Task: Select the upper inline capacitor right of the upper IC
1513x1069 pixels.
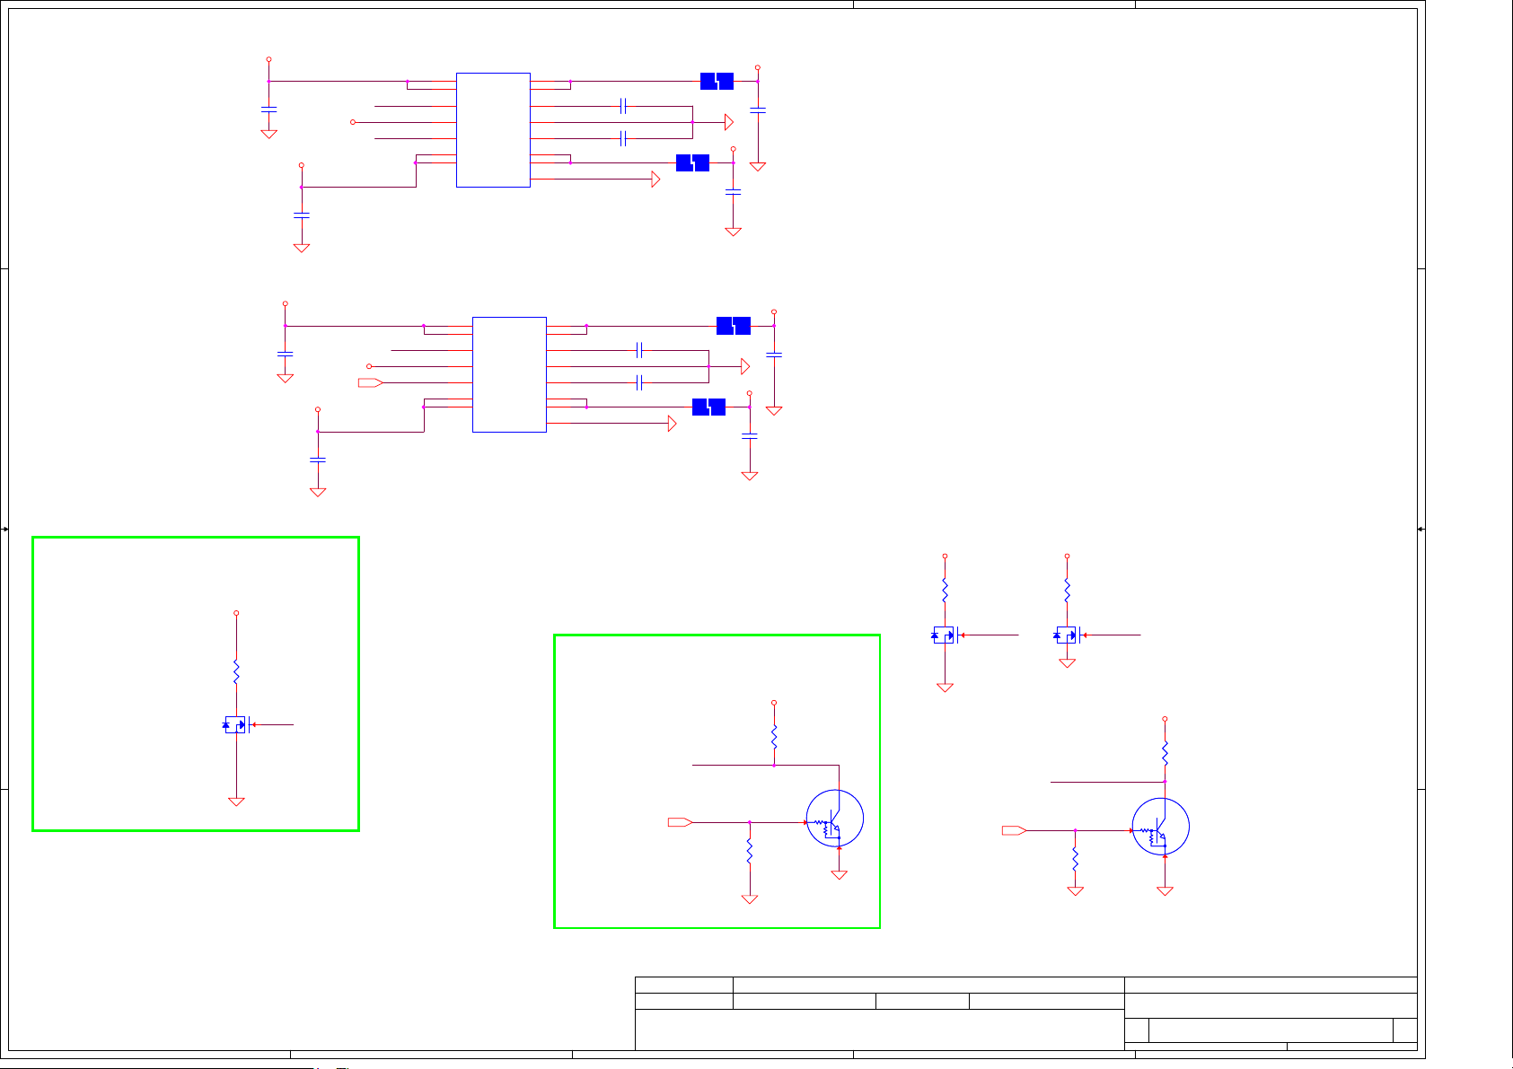Action: tap(622, 106)
